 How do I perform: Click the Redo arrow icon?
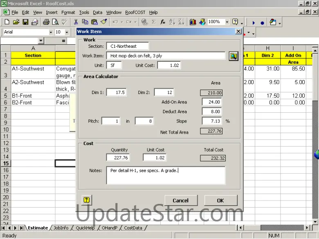pyautogui.click(x=128, y=22)
